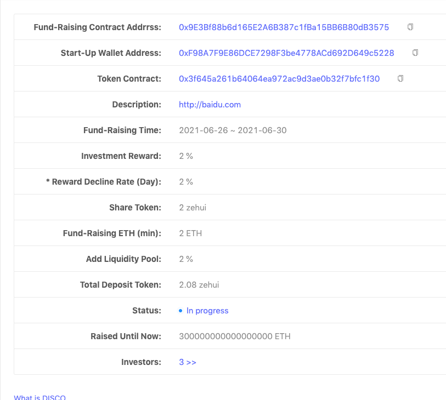The image size is (446, 400).
Task: Select the Fund-Raising Time date range
Action: [x=233, y=130]
